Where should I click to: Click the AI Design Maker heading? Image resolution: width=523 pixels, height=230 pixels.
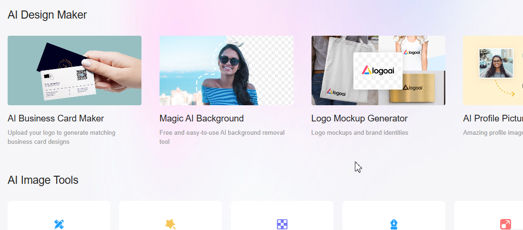47,15
